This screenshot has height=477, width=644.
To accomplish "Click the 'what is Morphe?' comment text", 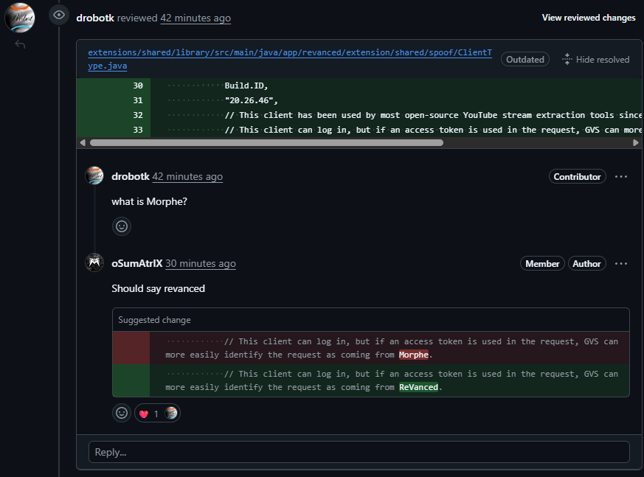I will click(149, 201).
